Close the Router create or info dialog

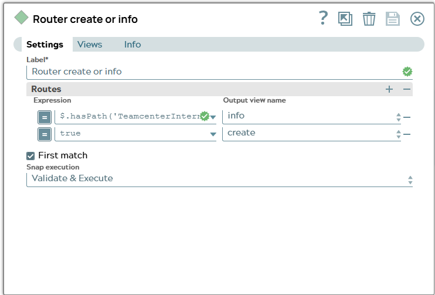(417, 19)
